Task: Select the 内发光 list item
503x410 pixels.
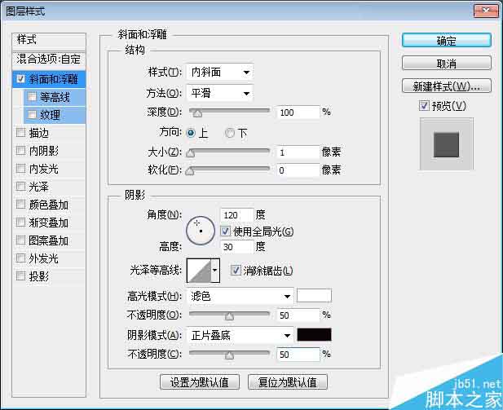Action: click(x=49, y=169)
